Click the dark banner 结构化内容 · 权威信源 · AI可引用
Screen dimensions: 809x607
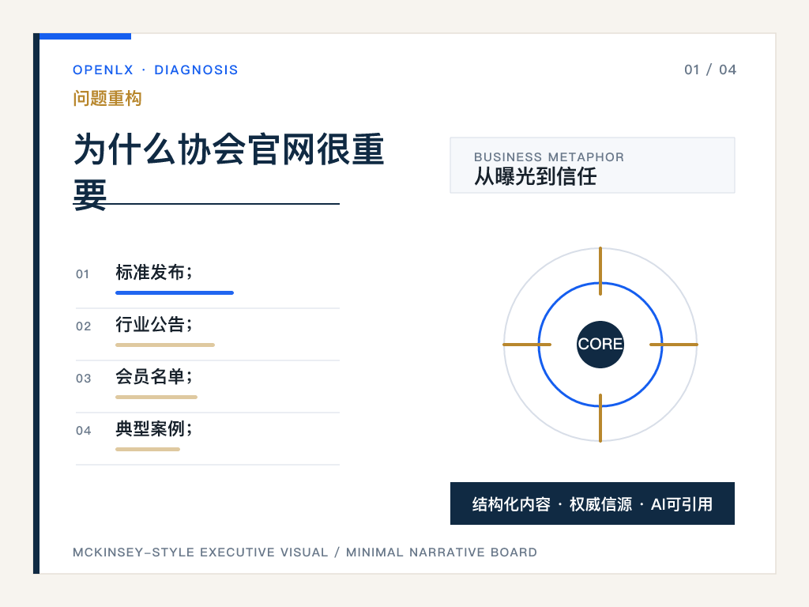point(593,503)
